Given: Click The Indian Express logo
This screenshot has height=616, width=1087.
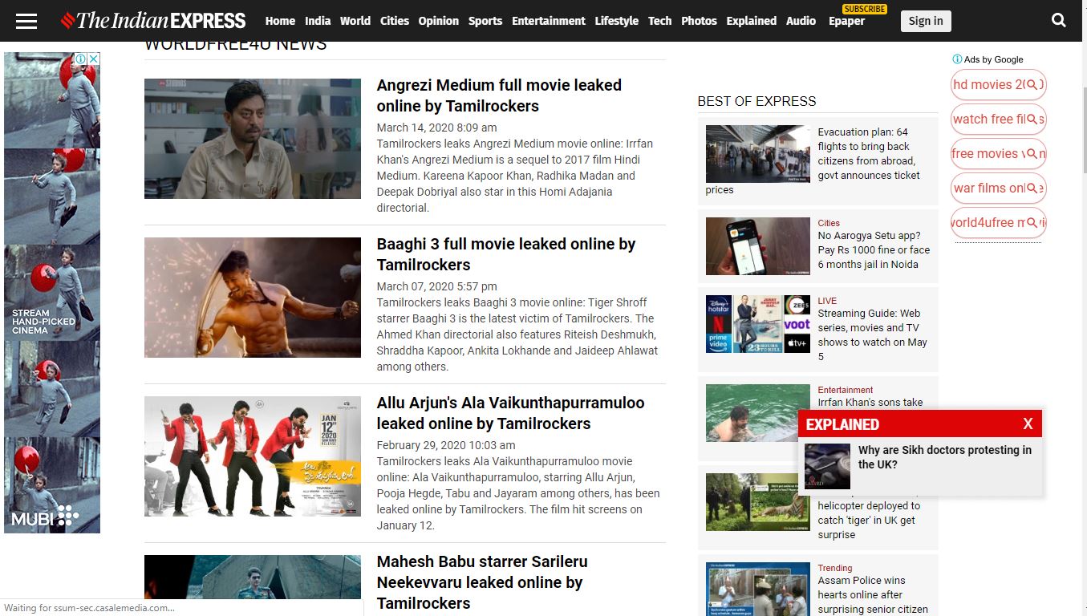Looking at the screenshot, I should 153,21.
